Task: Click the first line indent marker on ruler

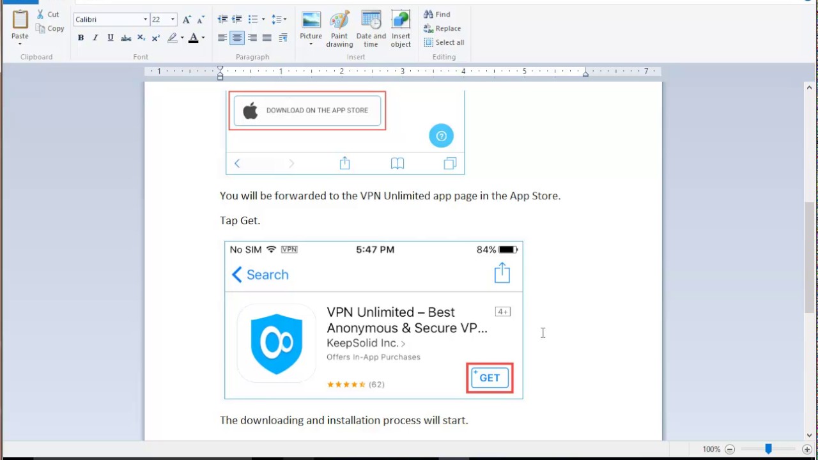Action: pos(220,68)
